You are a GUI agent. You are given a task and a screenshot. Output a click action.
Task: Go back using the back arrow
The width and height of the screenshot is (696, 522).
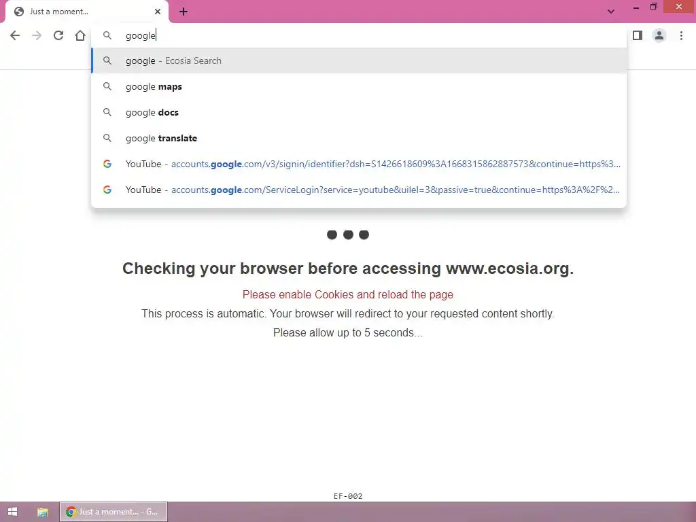15,35
